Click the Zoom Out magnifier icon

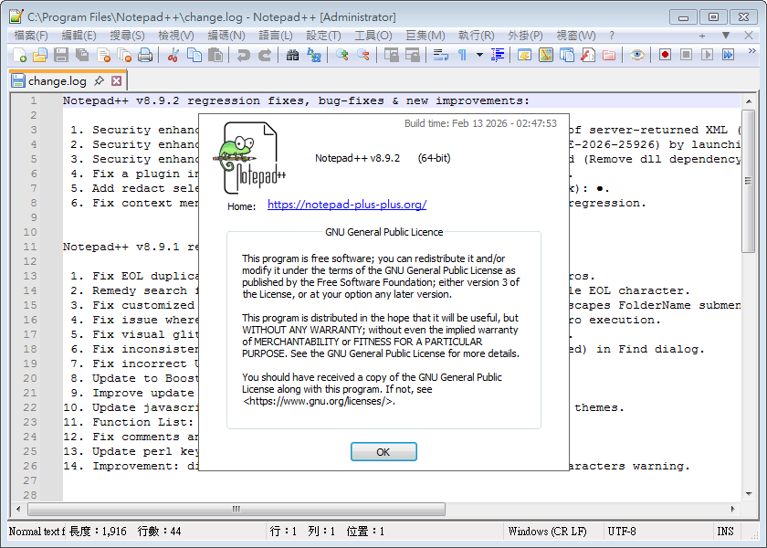click(x=363, y=55)
